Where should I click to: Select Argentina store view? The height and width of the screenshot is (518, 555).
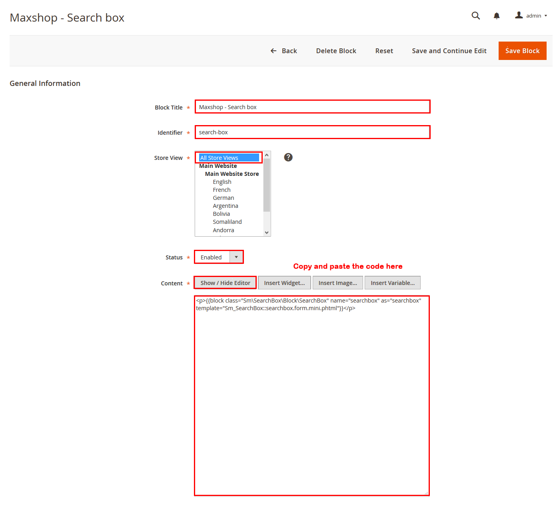(x=225, y=206)
